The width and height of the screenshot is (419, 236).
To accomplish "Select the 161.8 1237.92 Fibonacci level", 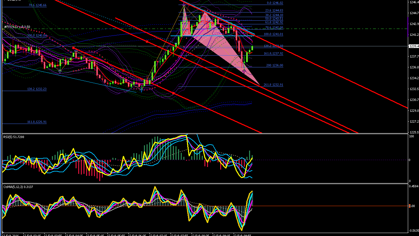I will [x=273, y=54].
